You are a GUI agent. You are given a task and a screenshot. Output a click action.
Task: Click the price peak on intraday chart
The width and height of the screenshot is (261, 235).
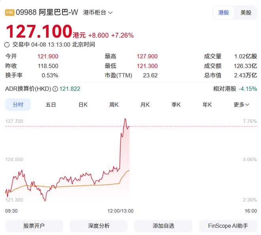[125, 118]
